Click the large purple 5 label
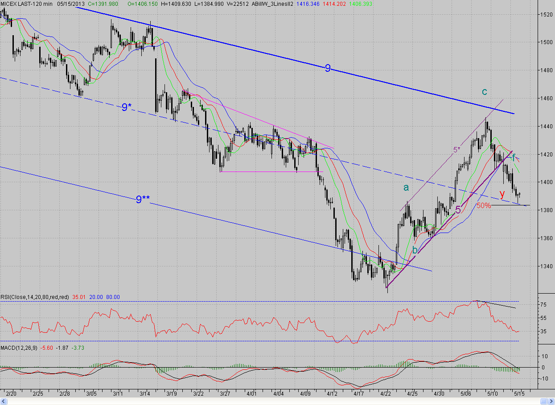Screen dimensions: 555x405 coord(458,210)
